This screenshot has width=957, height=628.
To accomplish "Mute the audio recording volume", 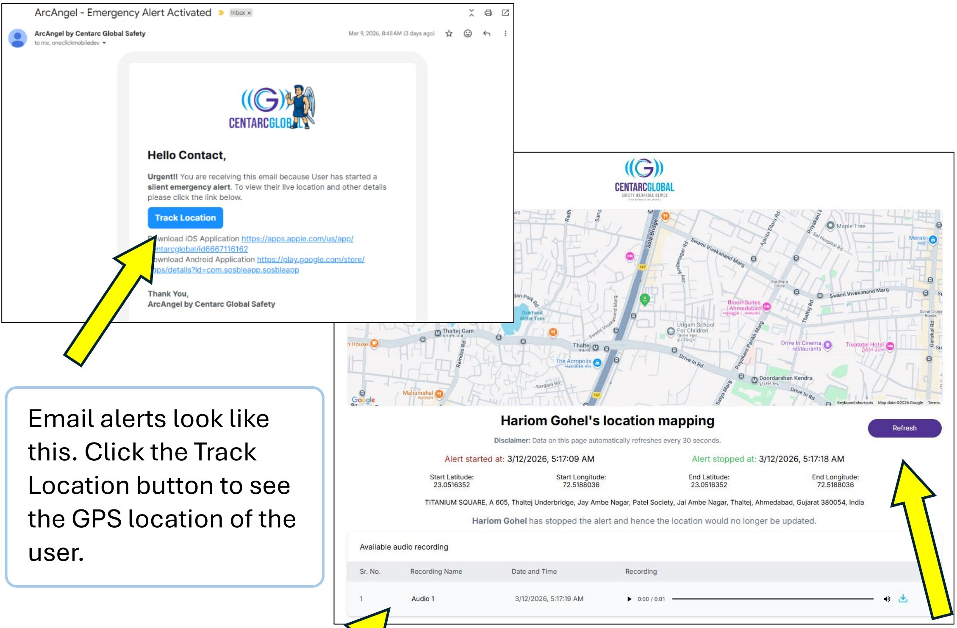I will click(x=887, y=599).
